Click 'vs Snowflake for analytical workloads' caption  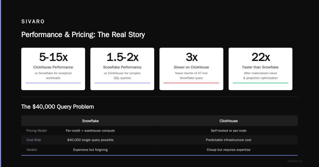(53, 76)
